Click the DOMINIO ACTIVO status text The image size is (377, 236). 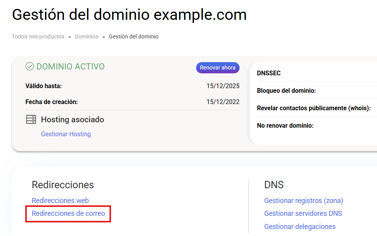70,67
